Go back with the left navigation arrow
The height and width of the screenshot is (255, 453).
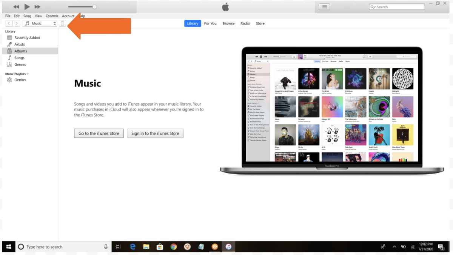click(x=9, y=23)
